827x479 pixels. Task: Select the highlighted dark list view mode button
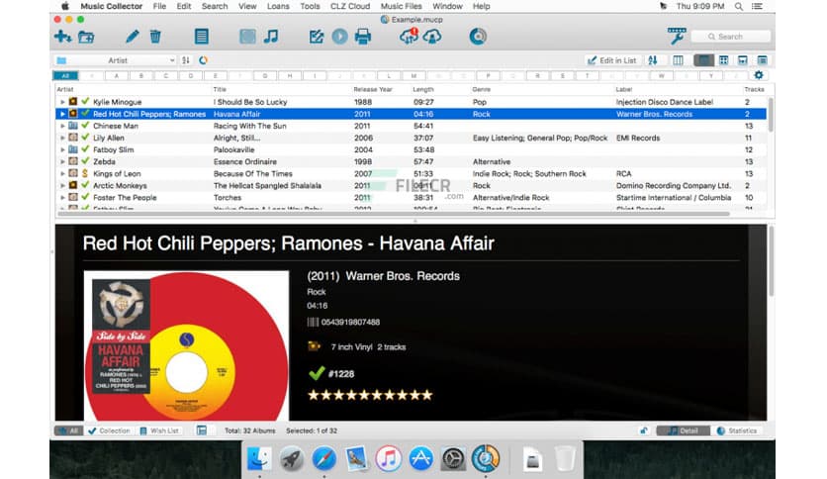[703, 60]
